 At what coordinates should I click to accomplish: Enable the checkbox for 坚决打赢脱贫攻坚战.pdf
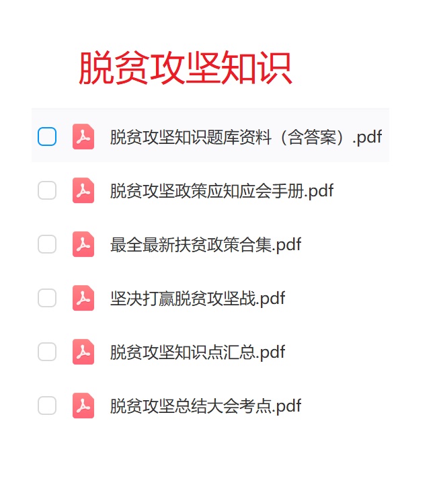click(x=47, y=298)
